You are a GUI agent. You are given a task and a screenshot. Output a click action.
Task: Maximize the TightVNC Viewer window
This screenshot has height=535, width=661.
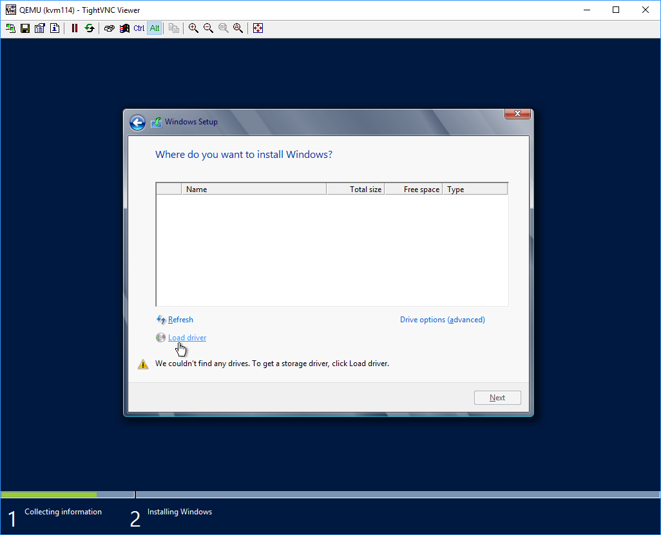(616, 10)
